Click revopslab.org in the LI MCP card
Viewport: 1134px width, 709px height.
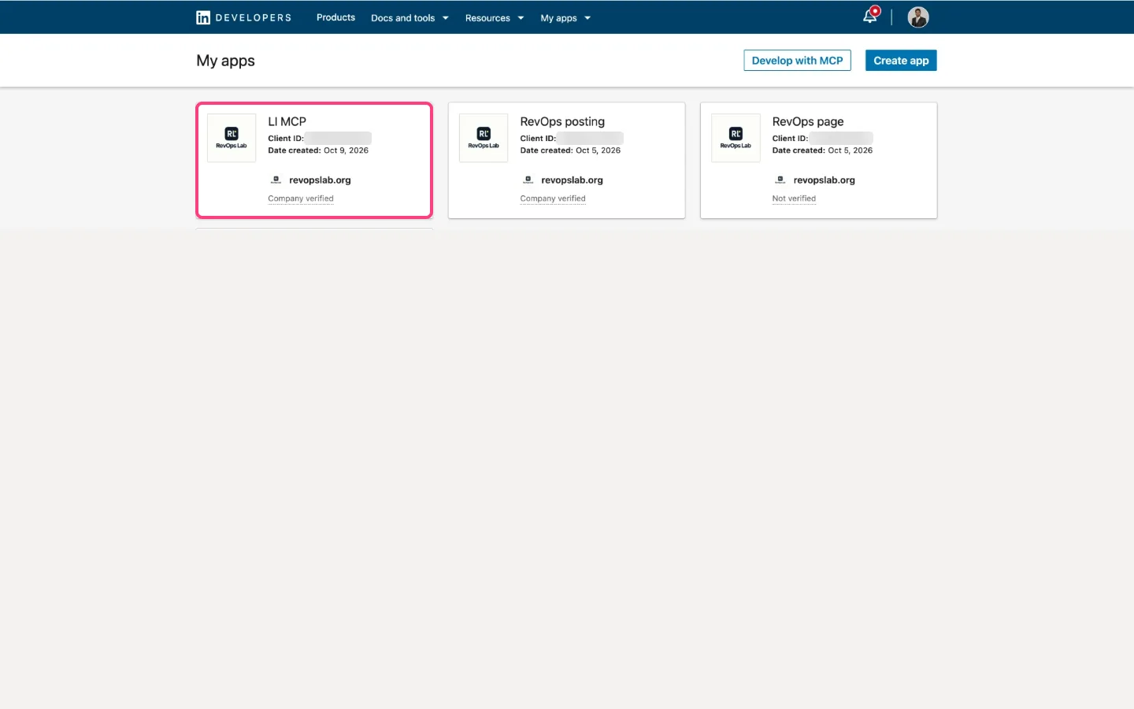tap(320, 180)
